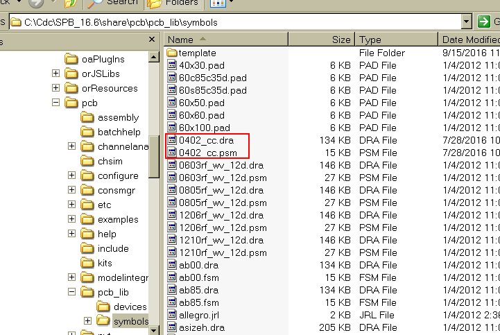
Task: Click the allegro.jrl file icon
Action: (x=172, y=315)
